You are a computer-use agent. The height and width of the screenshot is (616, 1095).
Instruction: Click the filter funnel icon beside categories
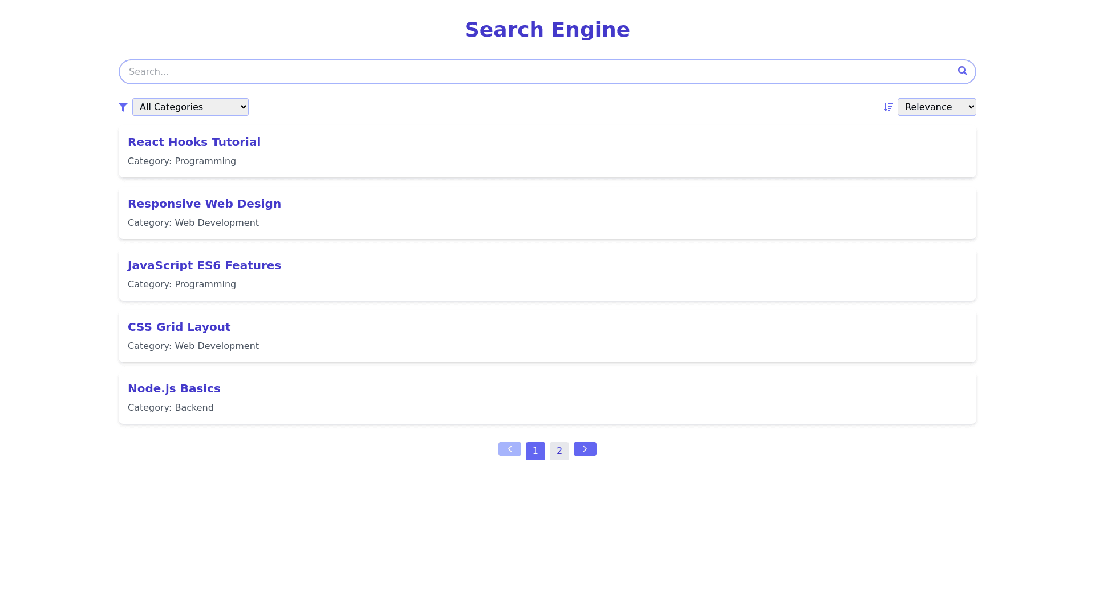[x=123, y=107]
